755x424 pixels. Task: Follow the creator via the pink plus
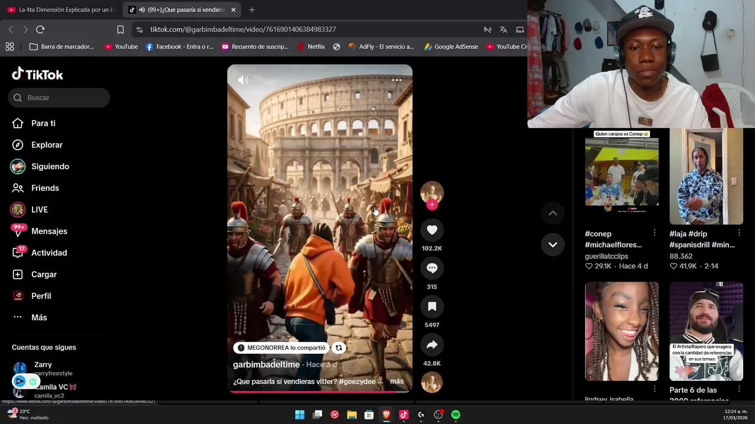tap(432, 204)
